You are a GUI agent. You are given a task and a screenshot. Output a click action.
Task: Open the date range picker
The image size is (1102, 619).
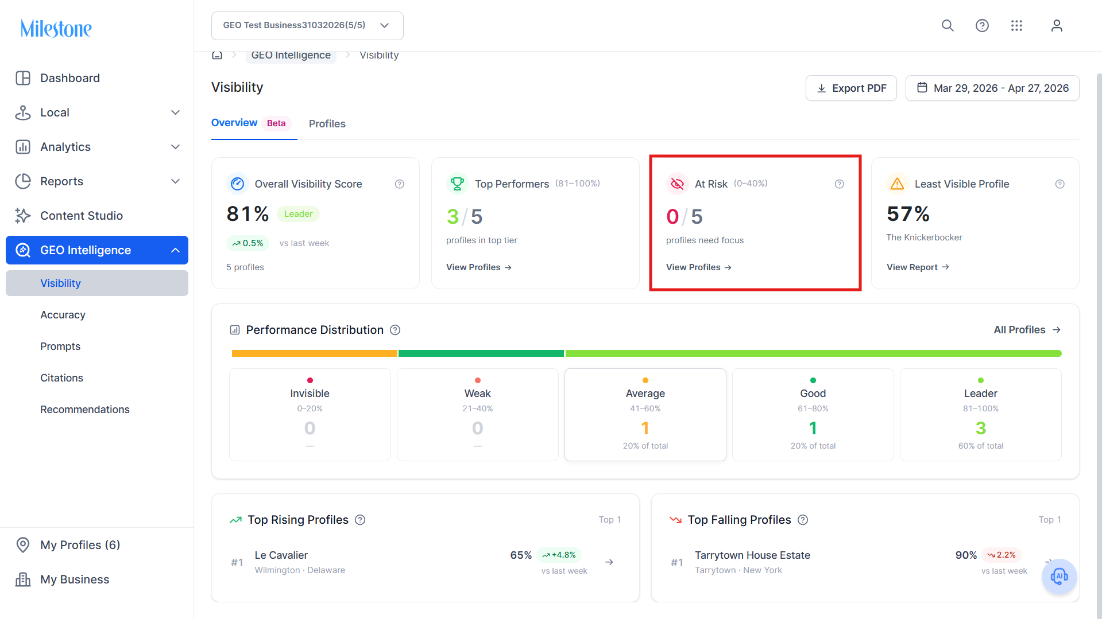click(x=992, y=88)
